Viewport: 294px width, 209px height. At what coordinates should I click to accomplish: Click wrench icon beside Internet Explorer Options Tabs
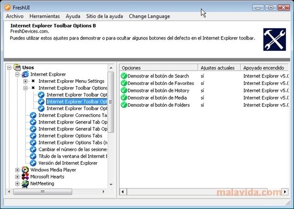coord(33,136)
